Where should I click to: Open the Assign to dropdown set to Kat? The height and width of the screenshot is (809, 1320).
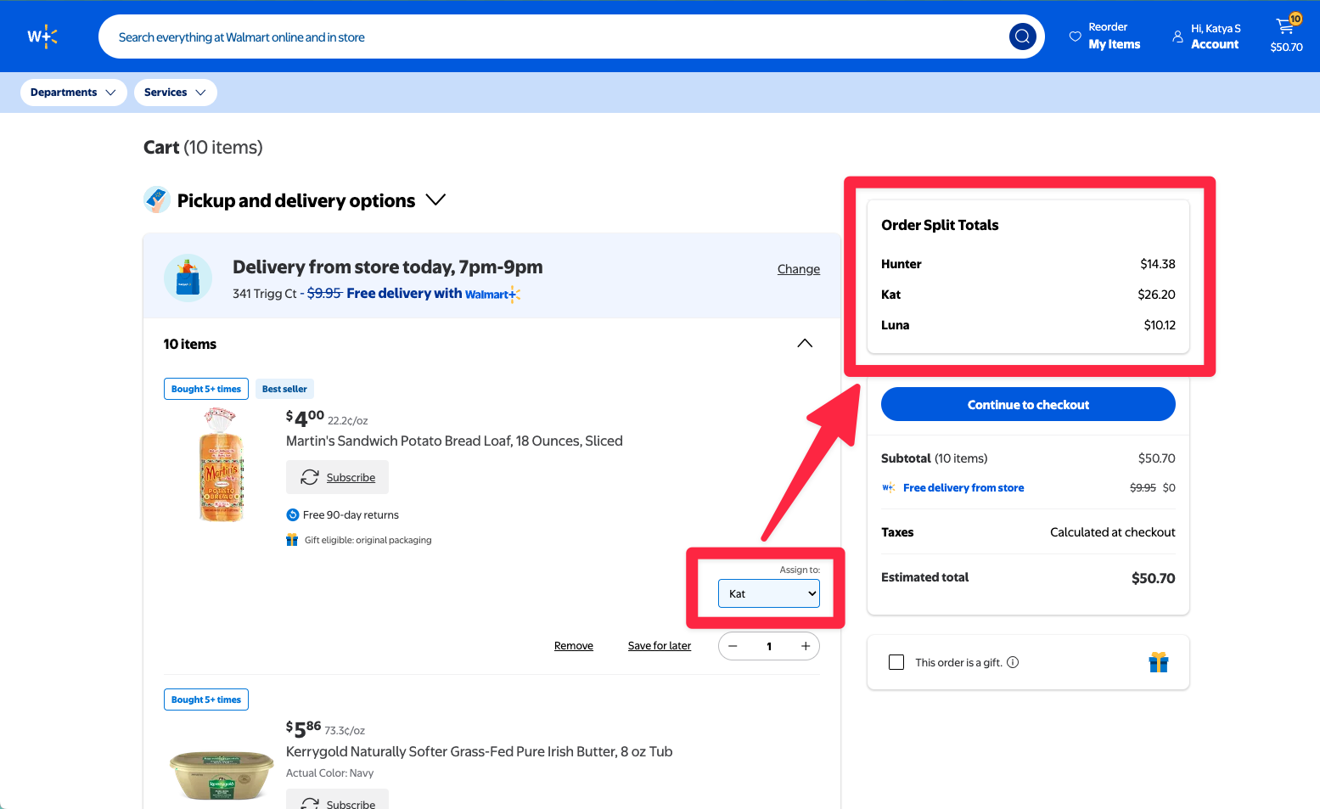(x=768, y=593)
